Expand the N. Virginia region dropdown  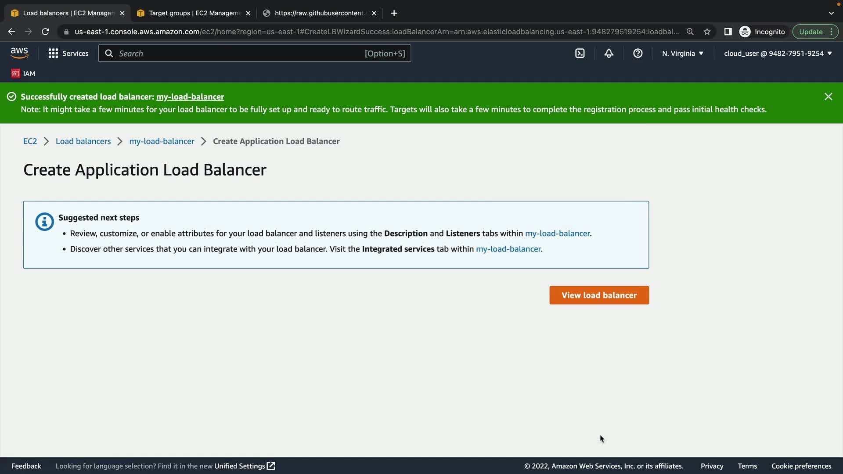[683, 54]
